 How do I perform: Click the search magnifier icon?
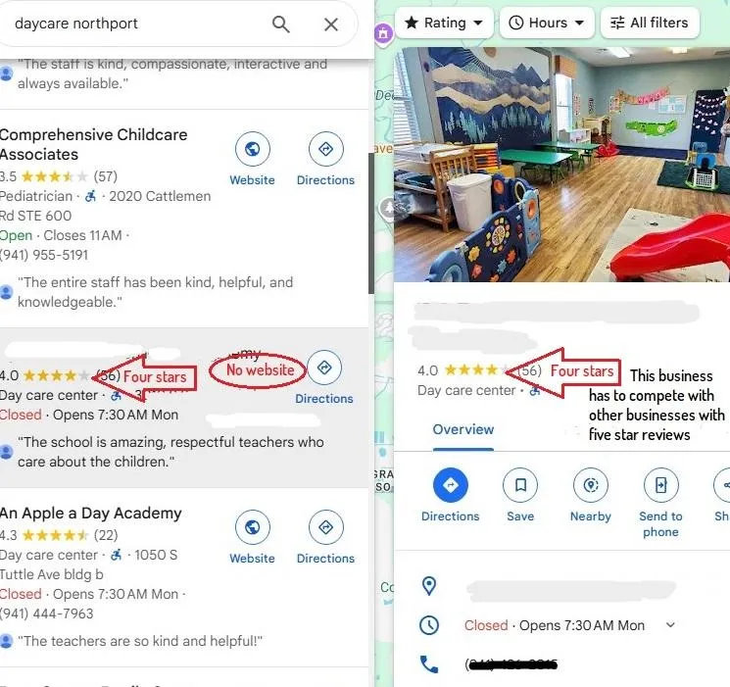(x=281, y=24)
